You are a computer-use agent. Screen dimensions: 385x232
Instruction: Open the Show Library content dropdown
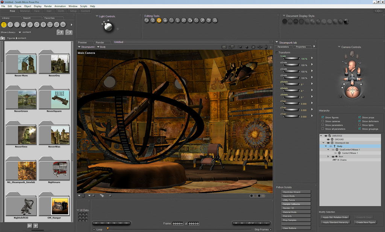tap(20, 32)
